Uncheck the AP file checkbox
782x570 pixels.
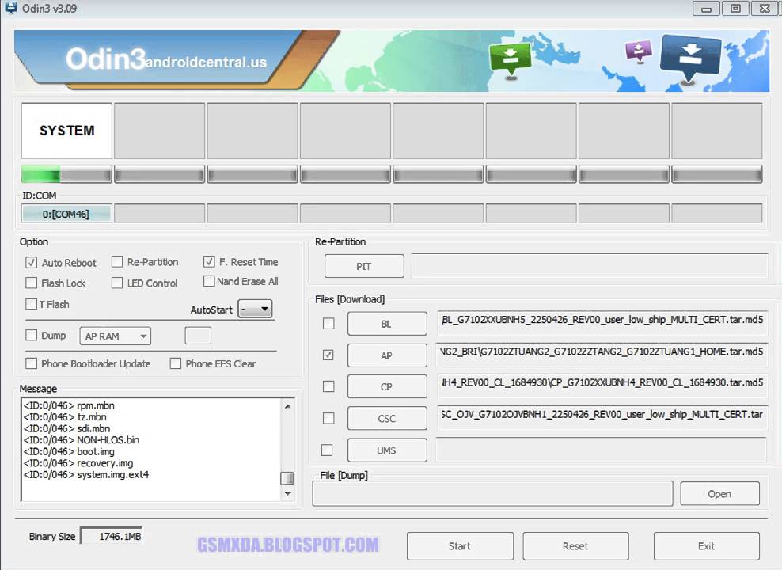pos(328,355)
